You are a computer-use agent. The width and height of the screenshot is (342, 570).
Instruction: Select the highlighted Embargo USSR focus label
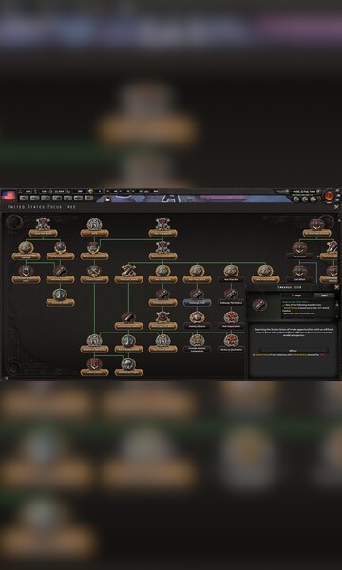(197, 302)
